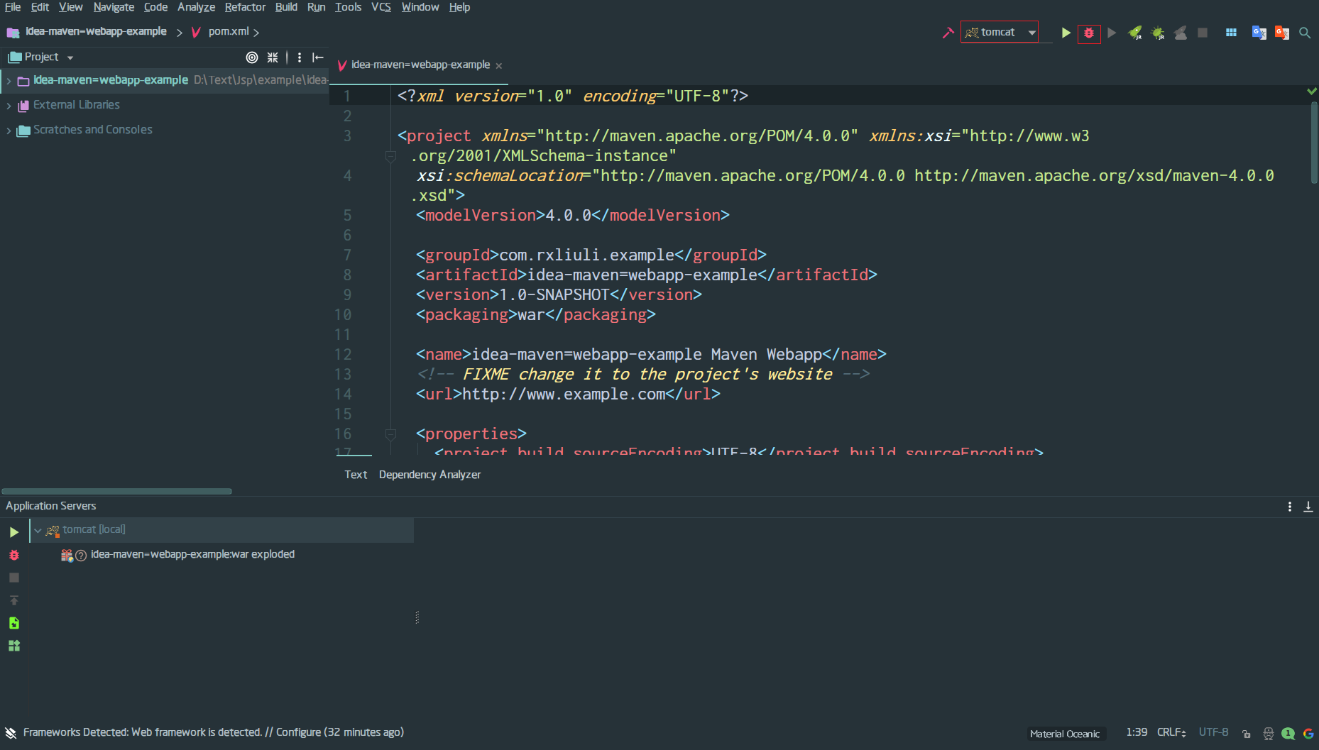Debug server via bug icon in Application Servers

click(14, 555)
